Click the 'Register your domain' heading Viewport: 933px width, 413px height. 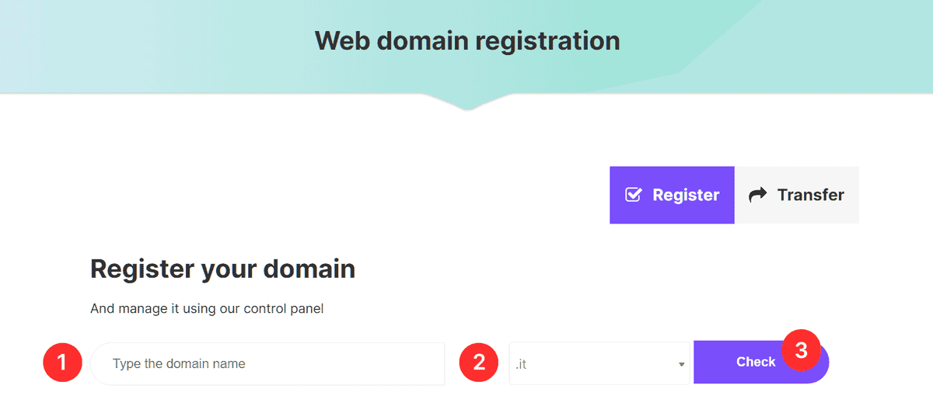pyautogui.click(x=222, y=269)
